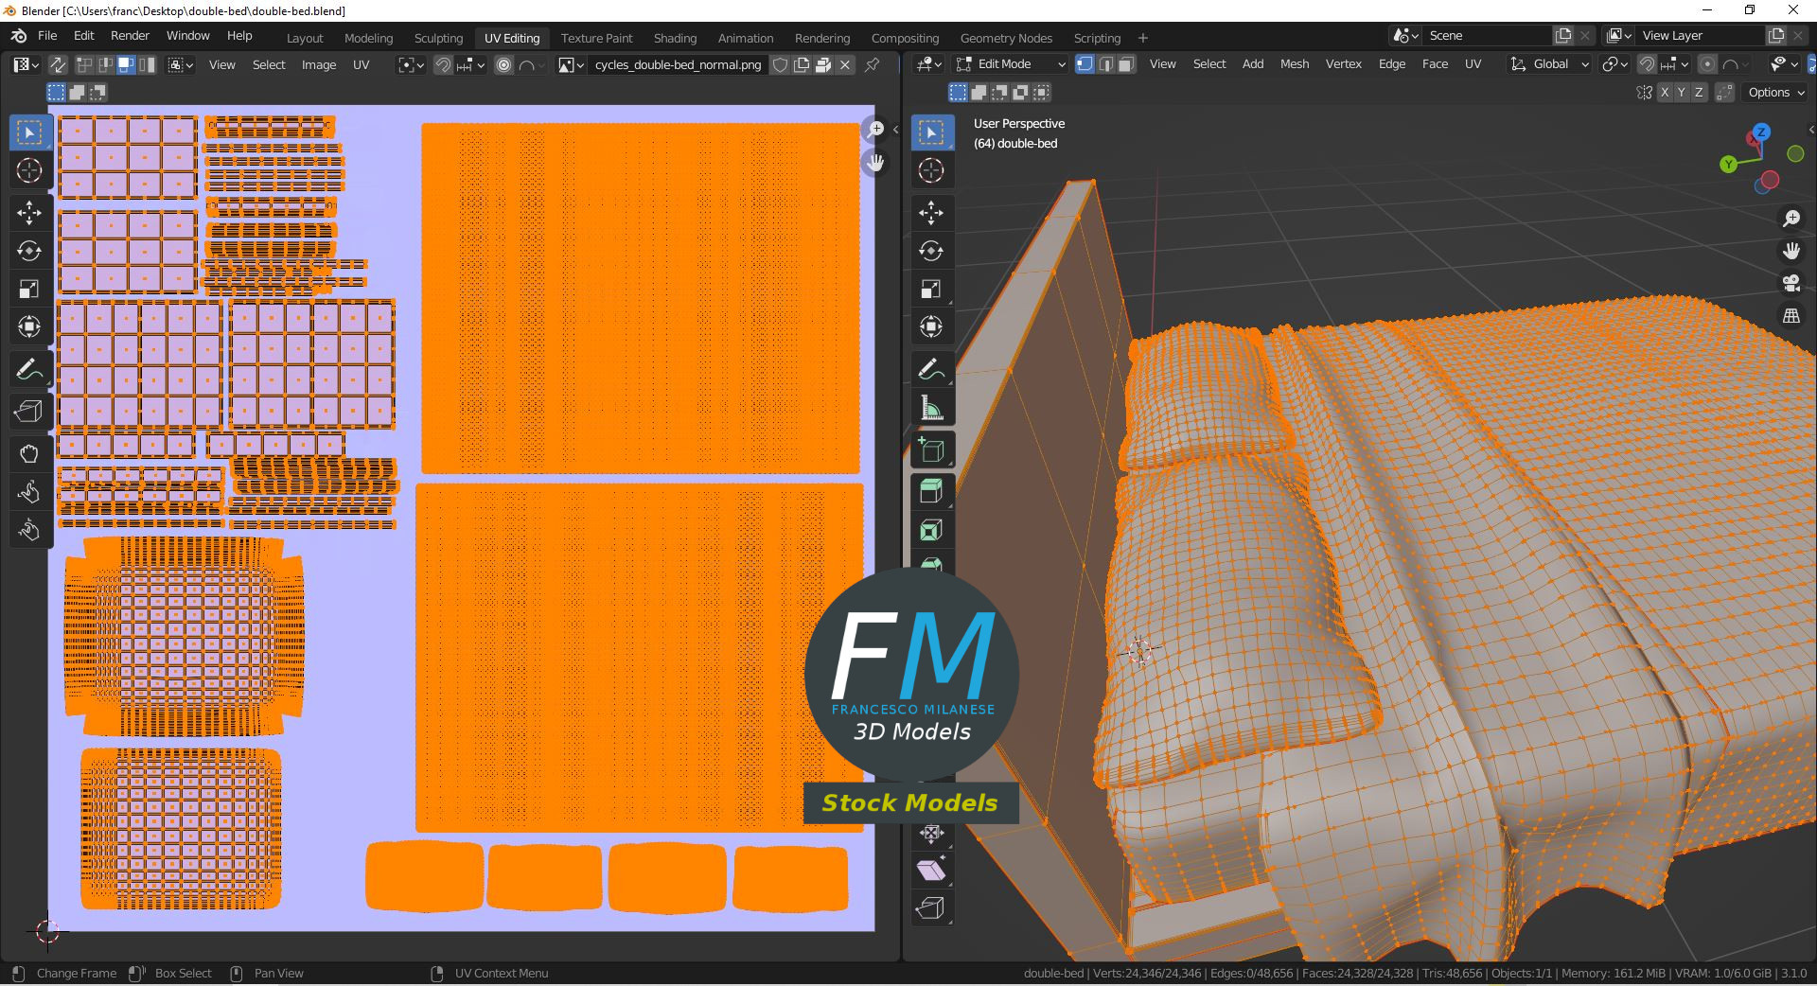Select the Rip Region tool in UV editor
The width and height of the screenshot is (1817, 986).
(x=29, y=411)
